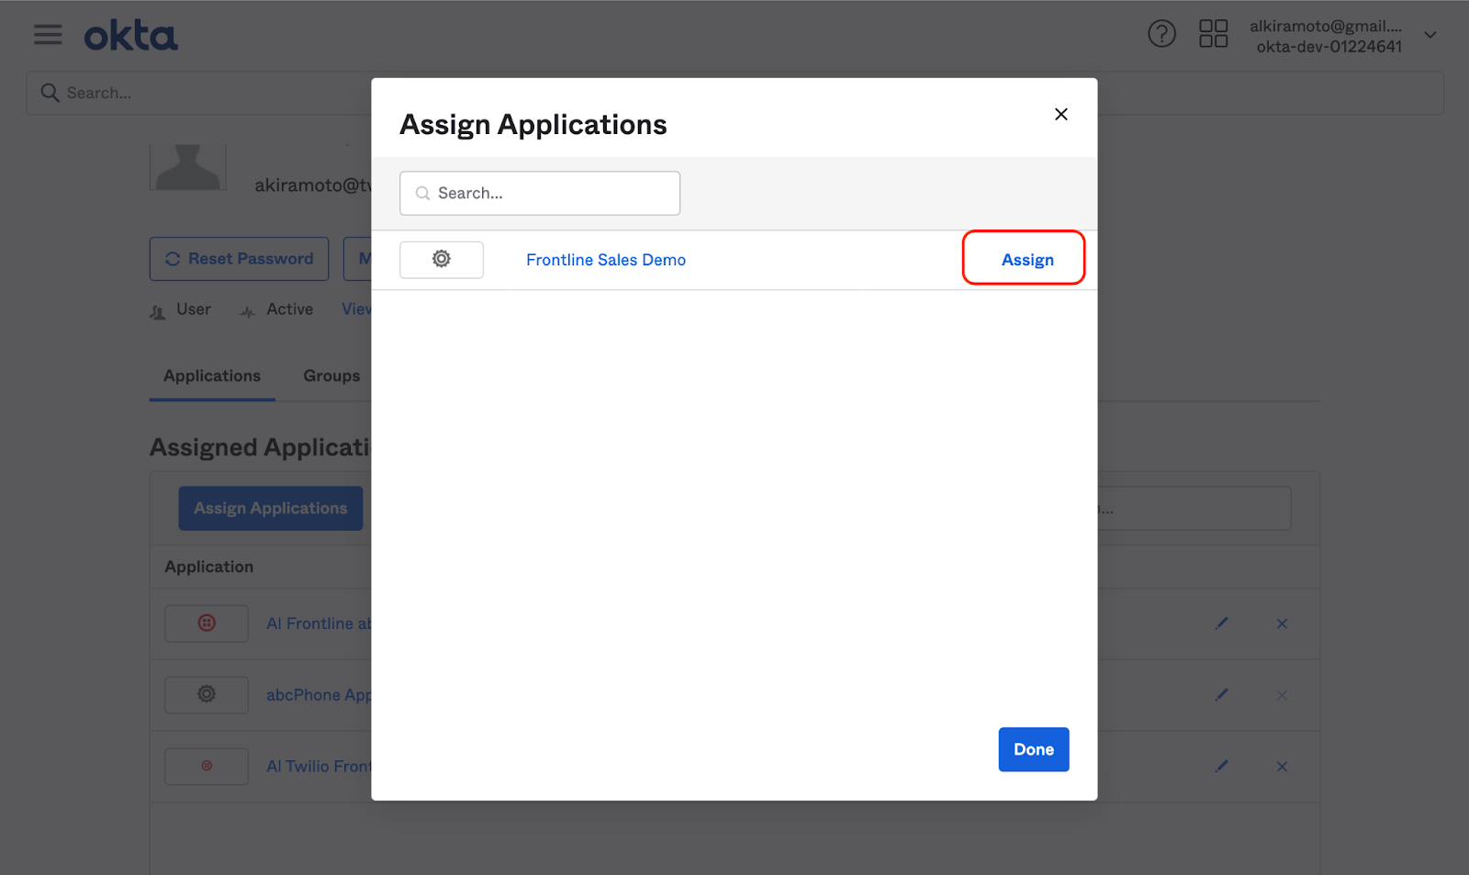Switch to the Groups tab
The height and width of the screenshot is (875, 1469).
[x=331, y=376]
